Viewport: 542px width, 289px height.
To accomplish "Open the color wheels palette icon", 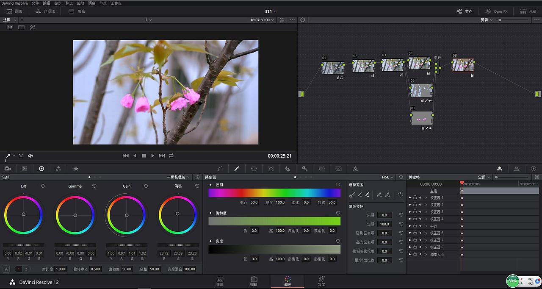I will 41,168.
